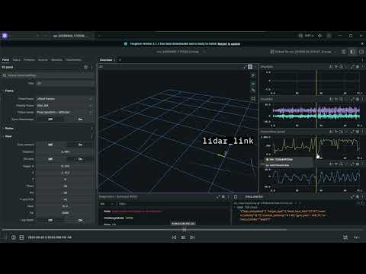Click the publish tool icon in 3D panel
Viewport: 366px width, 274px height.
(253, 98)
